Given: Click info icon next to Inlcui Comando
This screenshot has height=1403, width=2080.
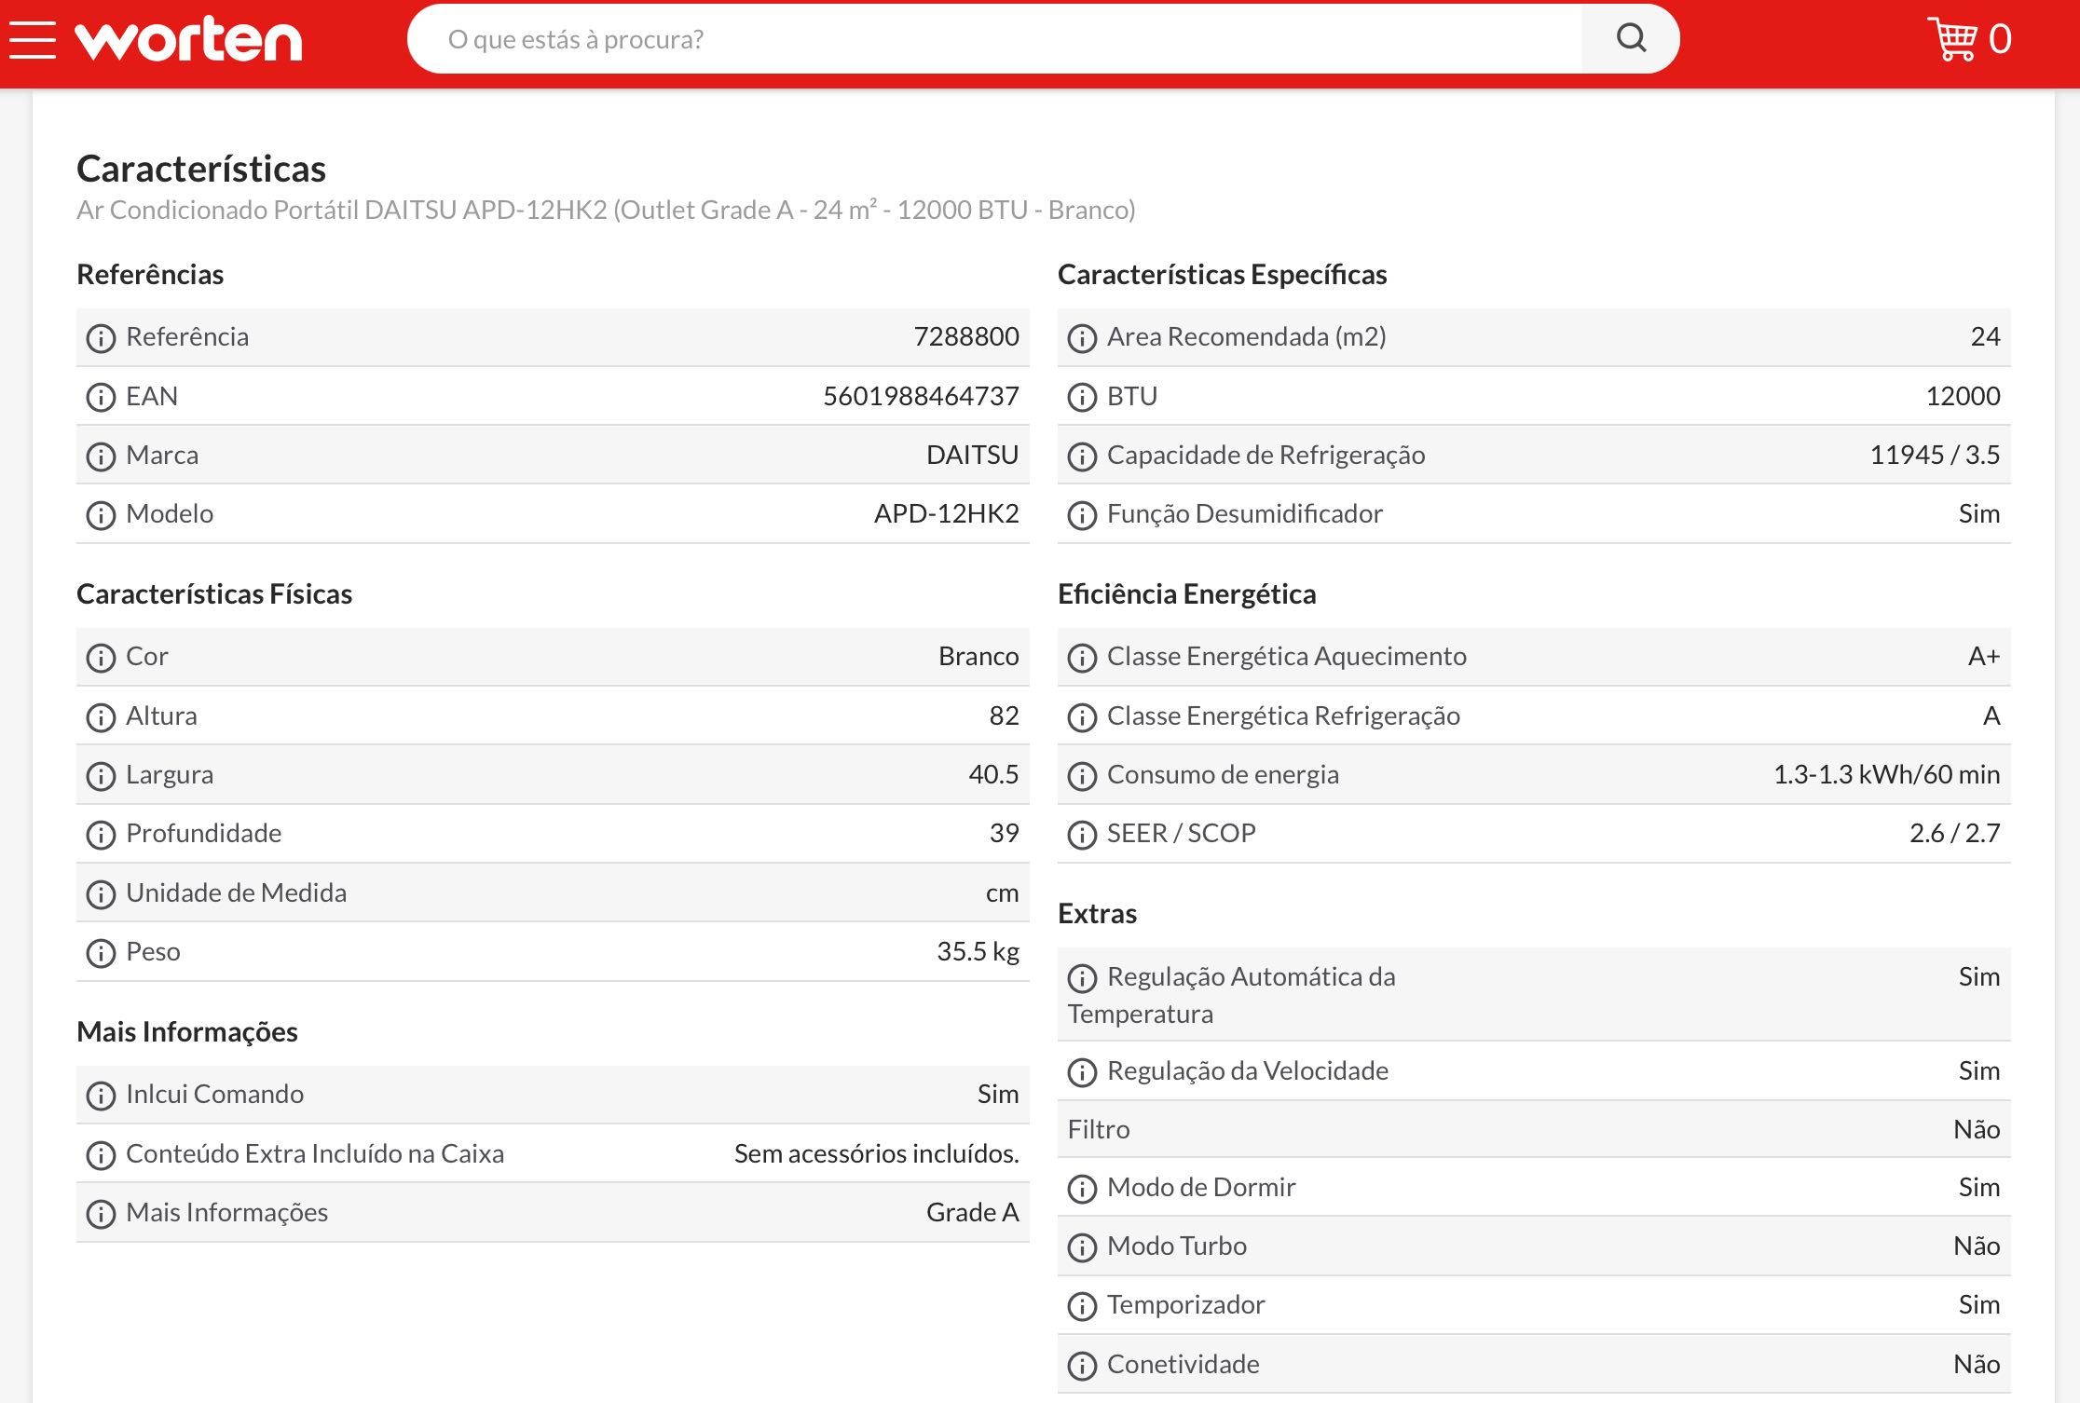Looking at the screenshot, I should click(101, 1096).
